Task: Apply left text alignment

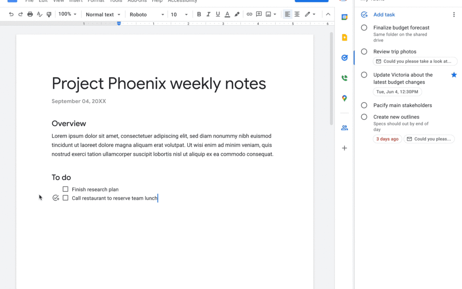Action: [287, 14]
